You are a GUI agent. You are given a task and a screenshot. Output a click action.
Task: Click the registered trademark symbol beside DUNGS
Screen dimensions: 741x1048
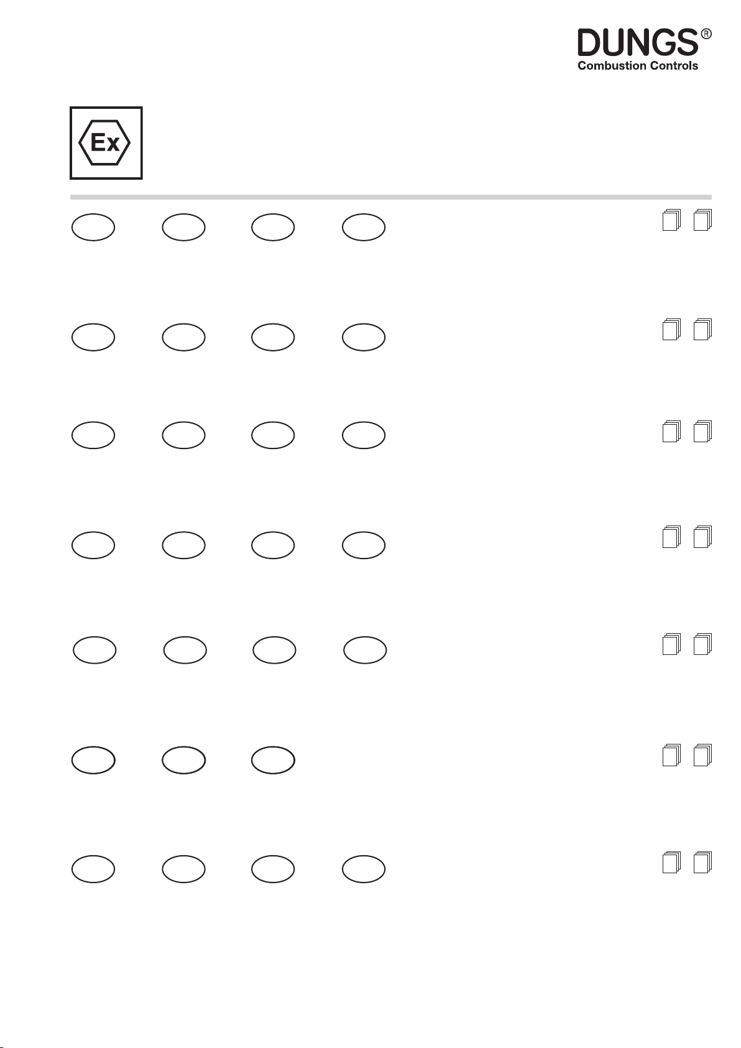coord(706,34)
